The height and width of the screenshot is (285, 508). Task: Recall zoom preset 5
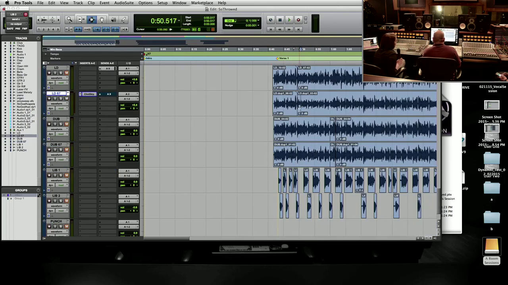(x=58, y=29)
